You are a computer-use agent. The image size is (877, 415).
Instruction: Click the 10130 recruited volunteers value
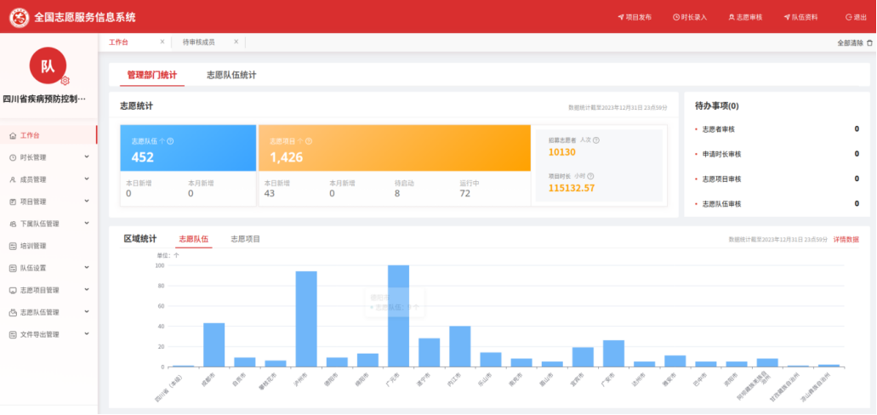point(562,152)
